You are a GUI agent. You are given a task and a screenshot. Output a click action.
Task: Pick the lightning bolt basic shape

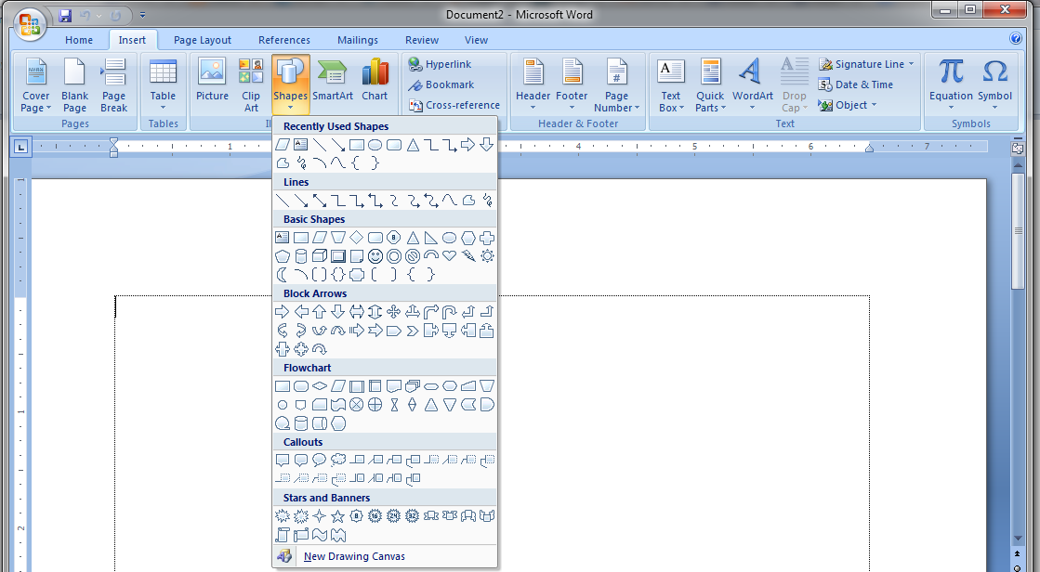click(468, 256)
